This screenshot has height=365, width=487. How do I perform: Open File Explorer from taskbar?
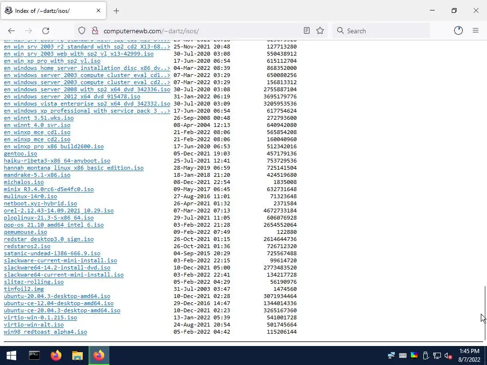click(78, 355)
